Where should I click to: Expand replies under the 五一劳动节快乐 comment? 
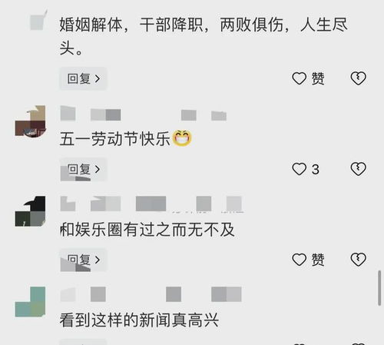coord(83,169)
